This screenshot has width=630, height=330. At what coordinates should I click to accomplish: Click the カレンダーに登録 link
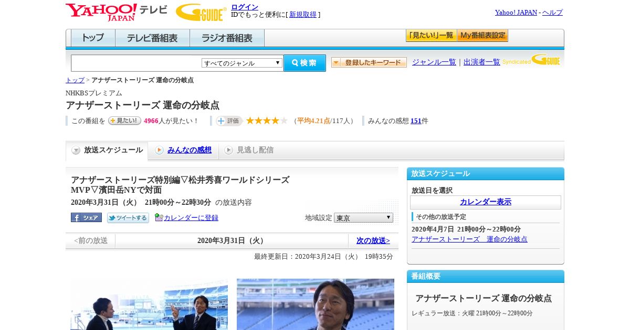pyautogui.click(x=191, y=217)
